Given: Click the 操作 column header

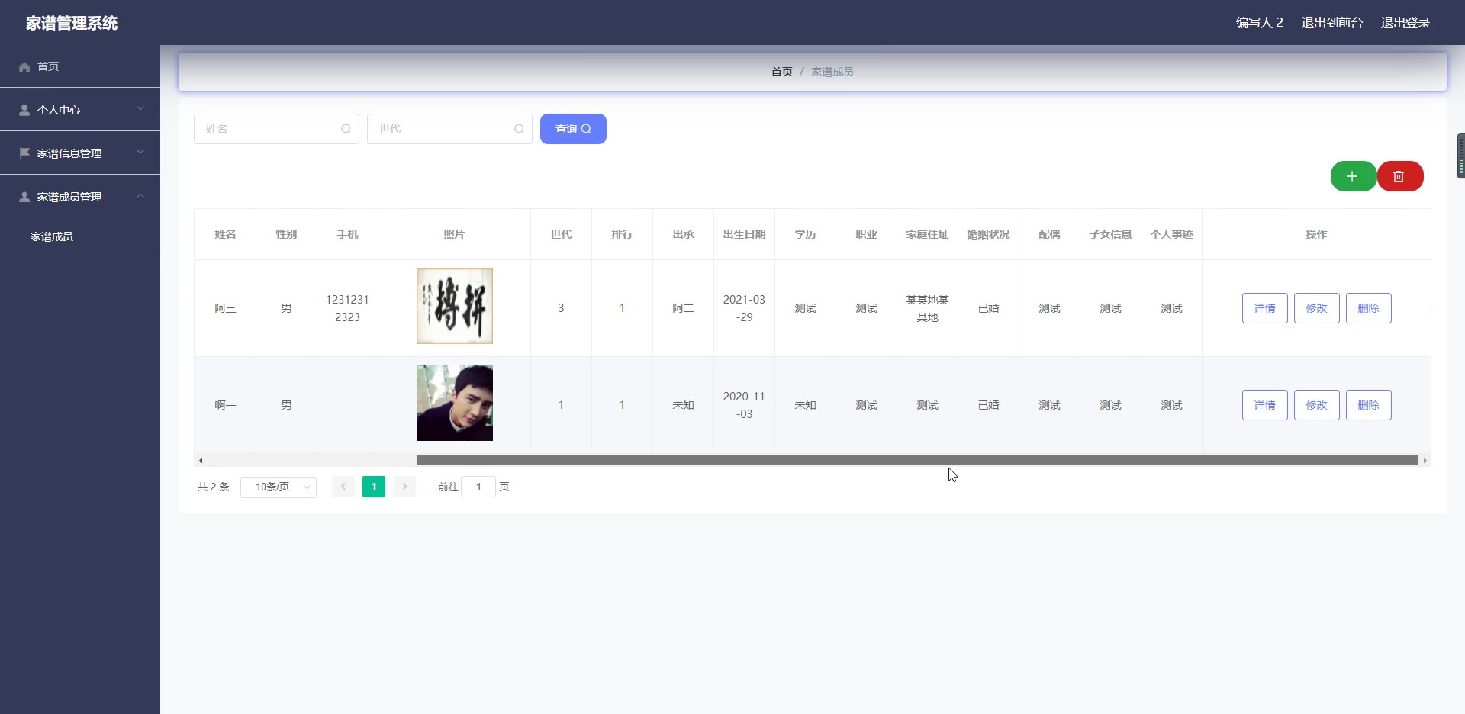Looking at the screenshot, I should point(1316,234).
